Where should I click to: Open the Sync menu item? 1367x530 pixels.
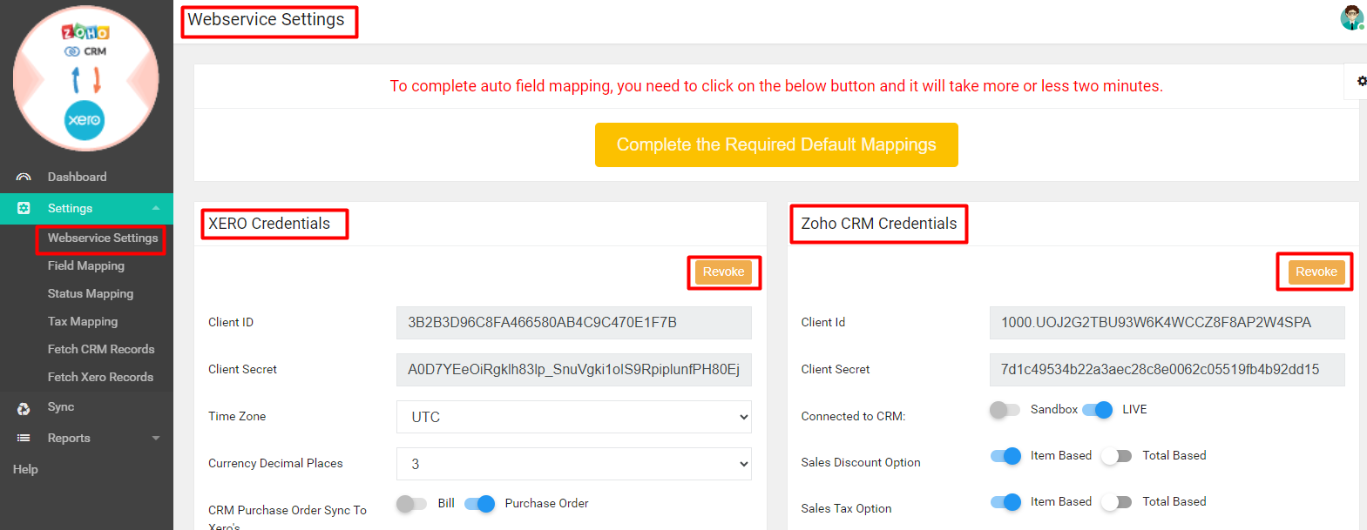(x=61, y=406)
